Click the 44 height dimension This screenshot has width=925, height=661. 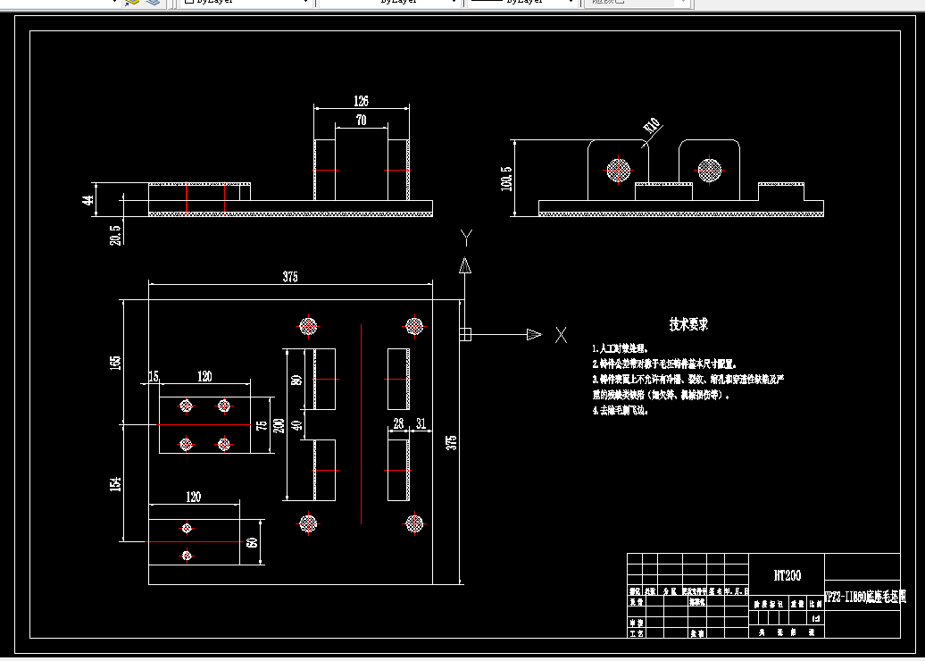click(87, 199)
